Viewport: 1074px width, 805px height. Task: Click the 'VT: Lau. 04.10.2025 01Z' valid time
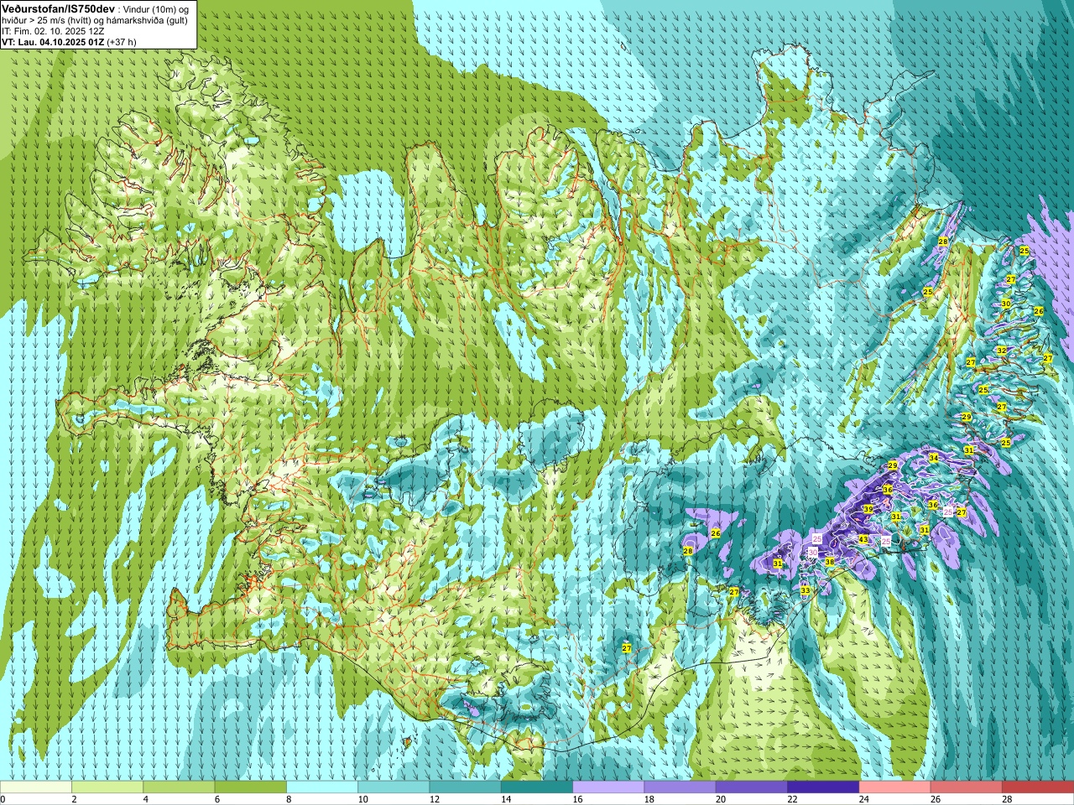pos(53,42)
